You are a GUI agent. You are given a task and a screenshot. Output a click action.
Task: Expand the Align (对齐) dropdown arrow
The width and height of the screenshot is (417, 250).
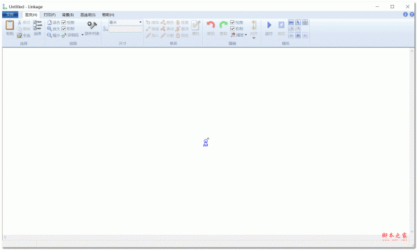254,38
